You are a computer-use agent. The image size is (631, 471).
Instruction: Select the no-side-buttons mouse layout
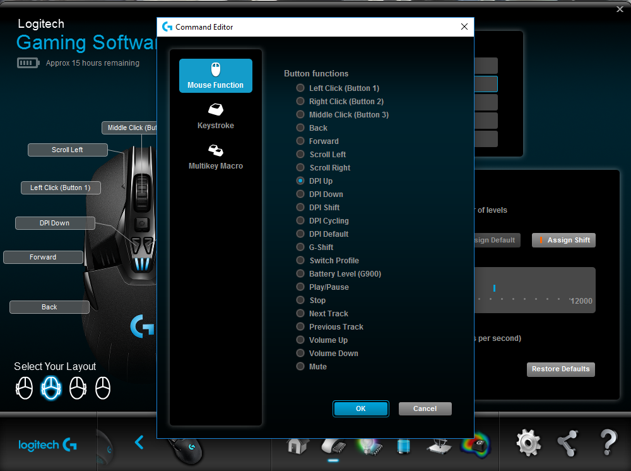point(103,388)
